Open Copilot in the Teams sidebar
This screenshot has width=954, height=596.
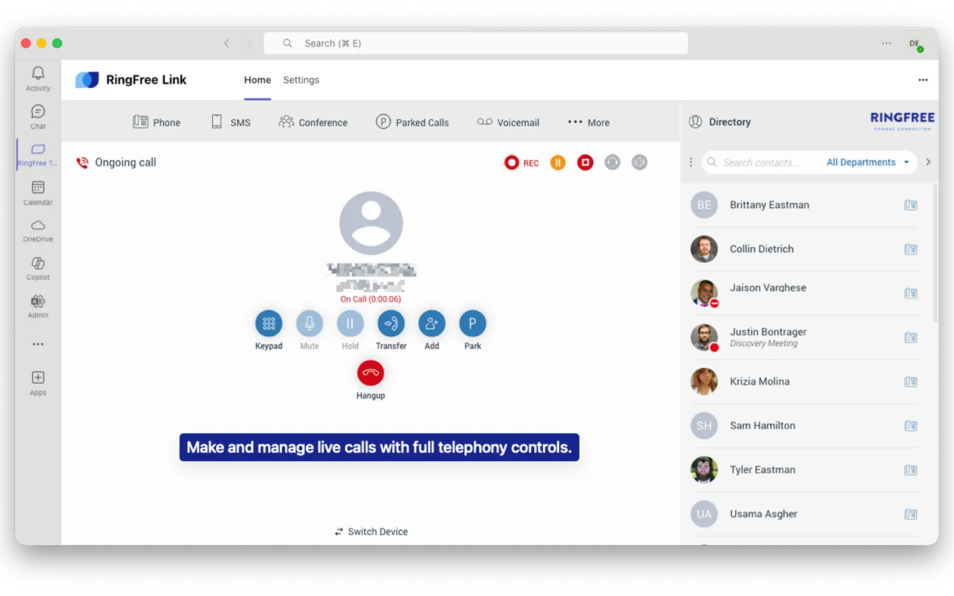[38, 268]
